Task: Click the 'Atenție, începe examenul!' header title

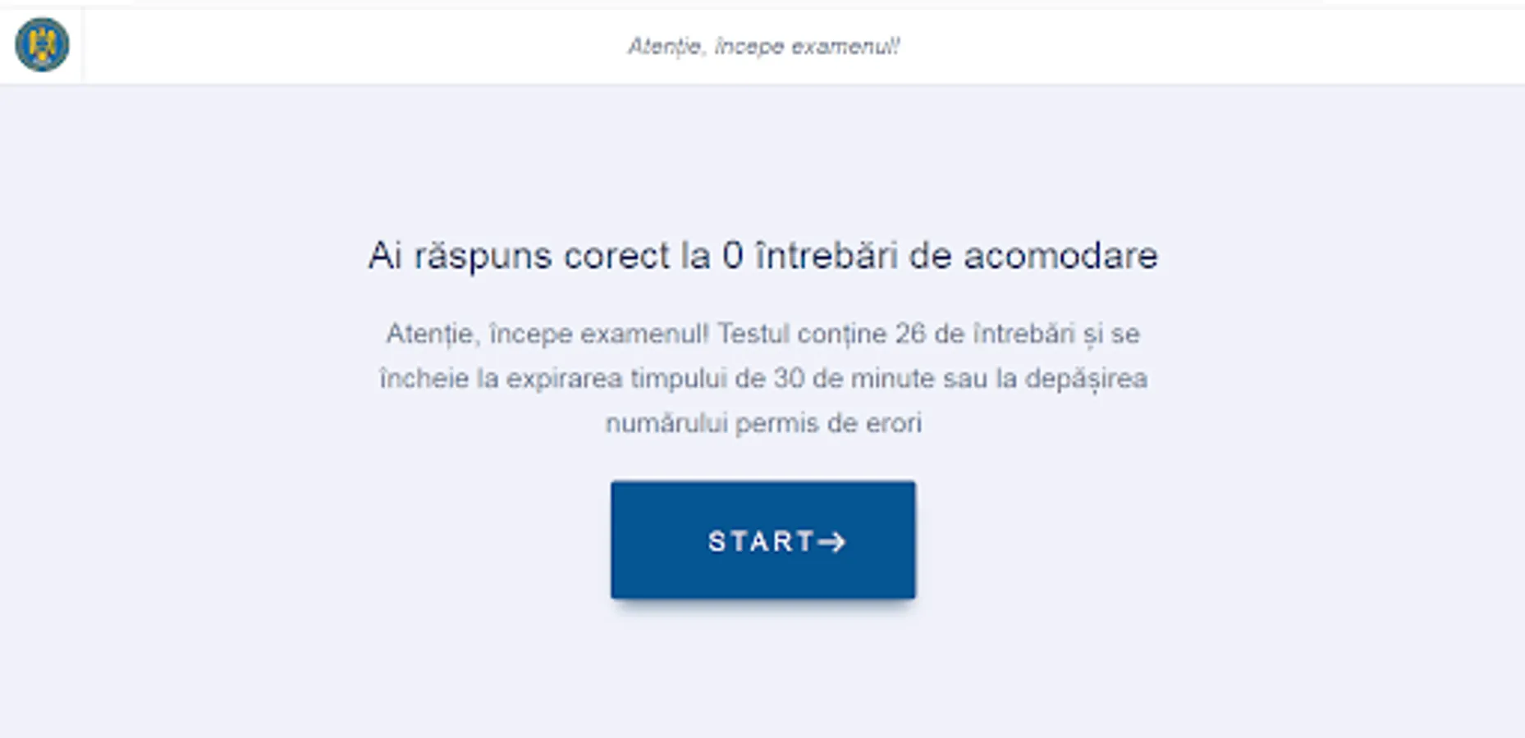Action: pos(763,47)
